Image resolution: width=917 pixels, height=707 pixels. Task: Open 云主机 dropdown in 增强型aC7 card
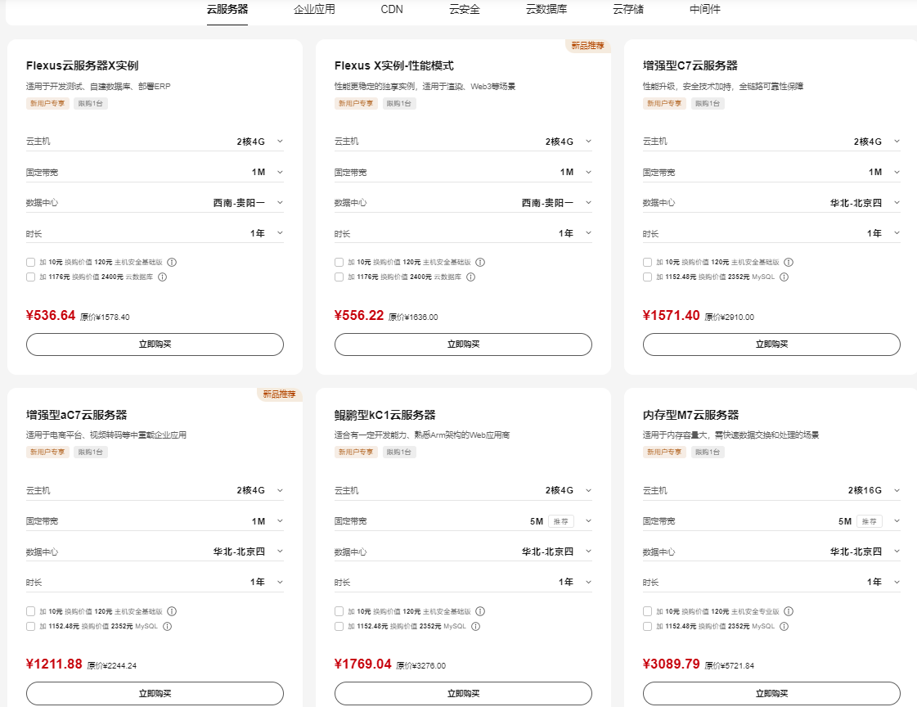click(155, 490)
